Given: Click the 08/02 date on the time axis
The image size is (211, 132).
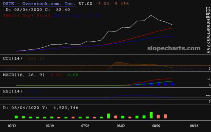Looking at the screenshot, I should pos(121,126).
